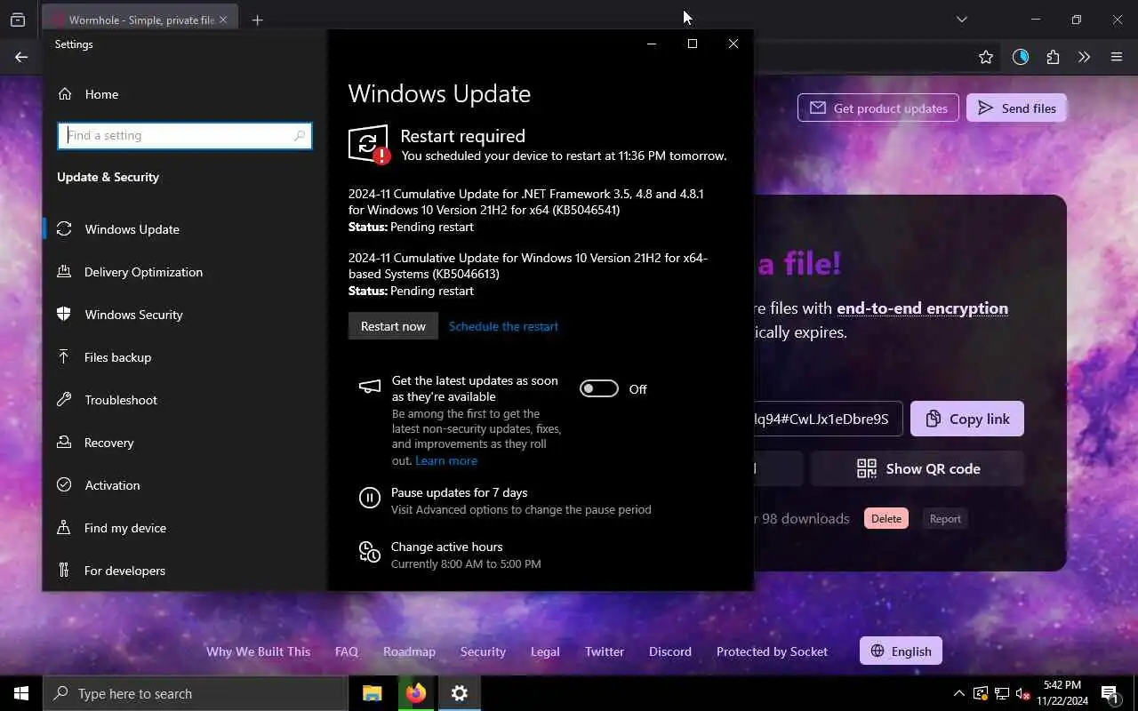
Task: Open the browser hamburger menu
Action: pos(1117,57)
